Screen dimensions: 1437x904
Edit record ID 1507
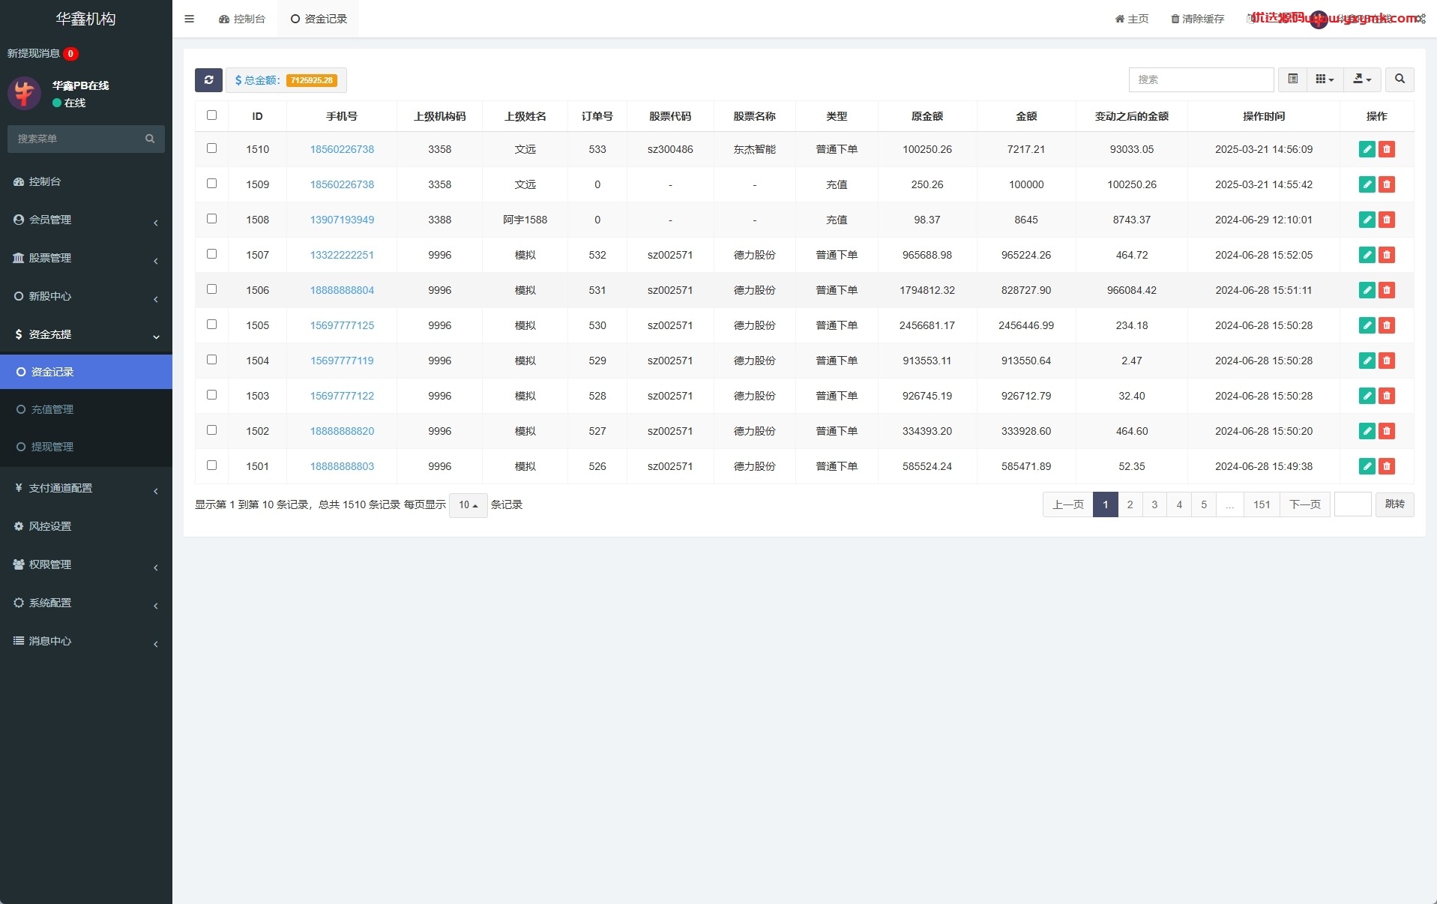tap(1367, 255)
